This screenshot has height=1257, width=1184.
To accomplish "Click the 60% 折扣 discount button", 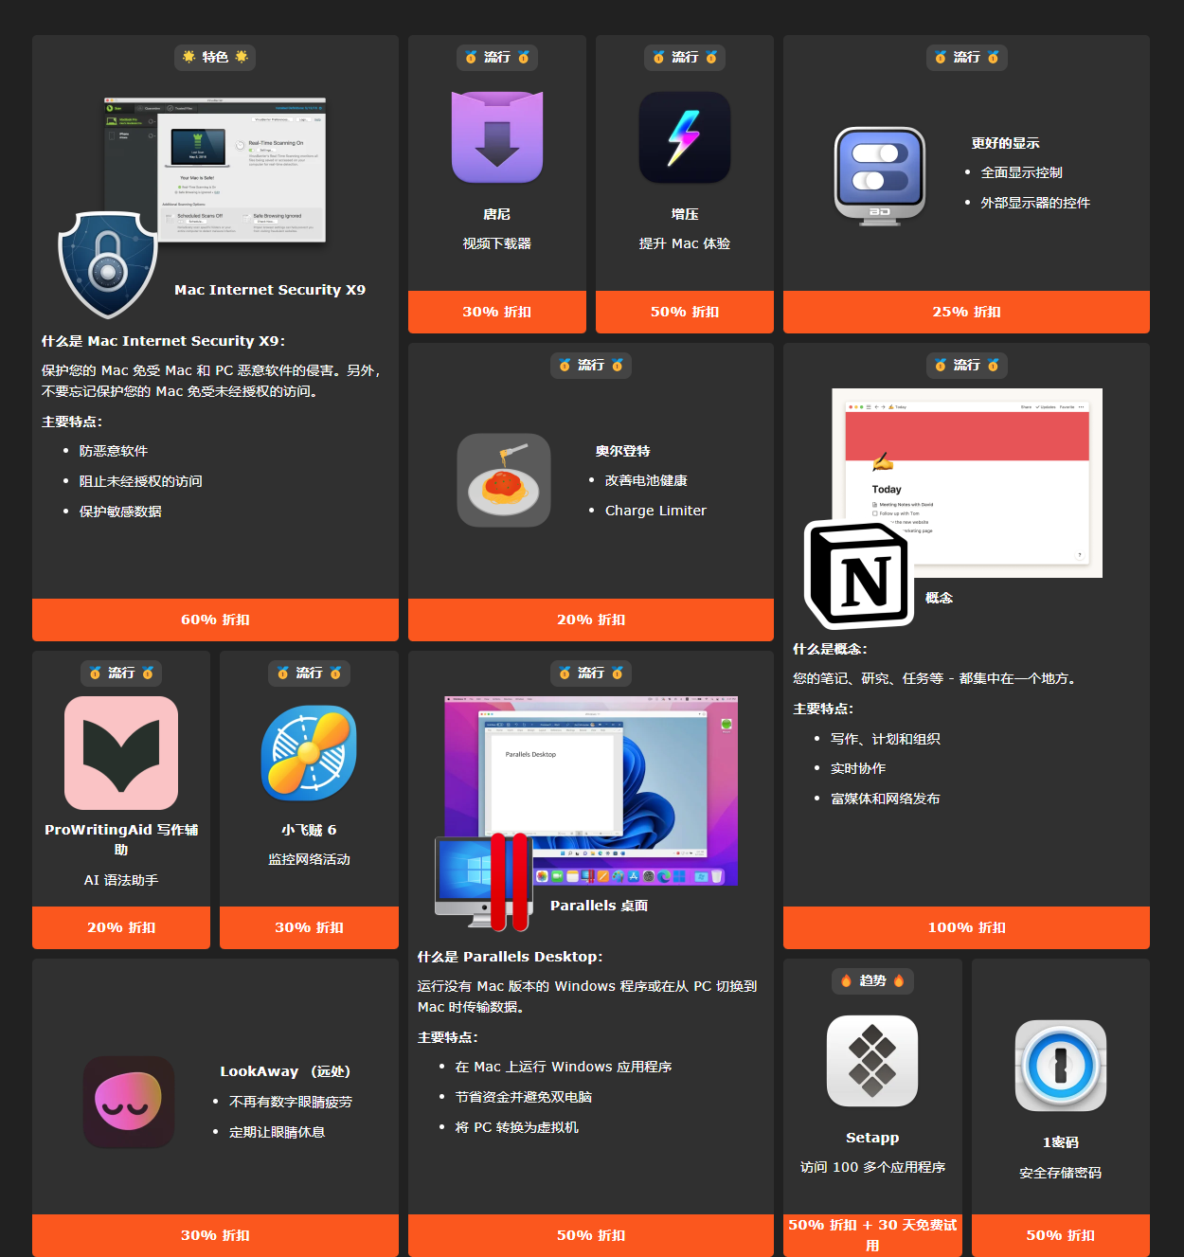I will pyautogui.click(x=215, y=620).
